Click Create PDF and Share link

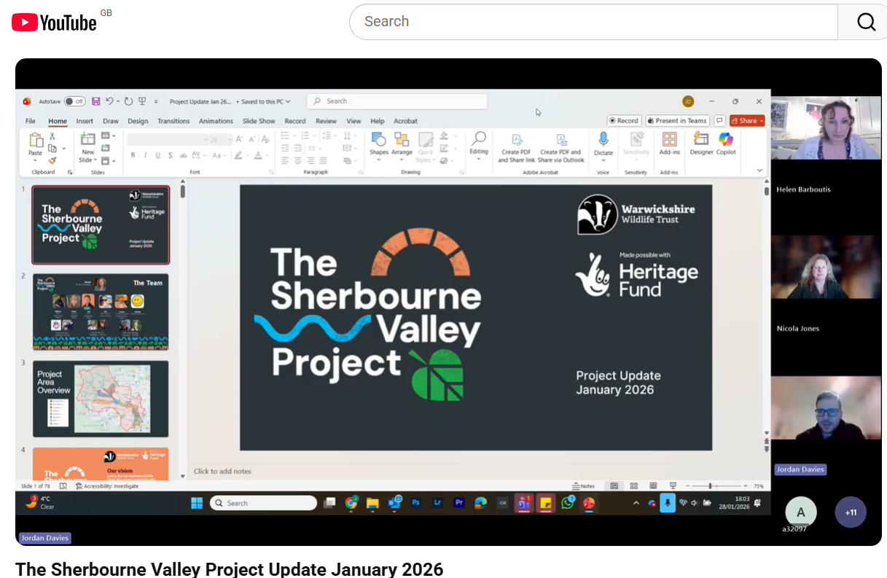[x=516, y=148]
